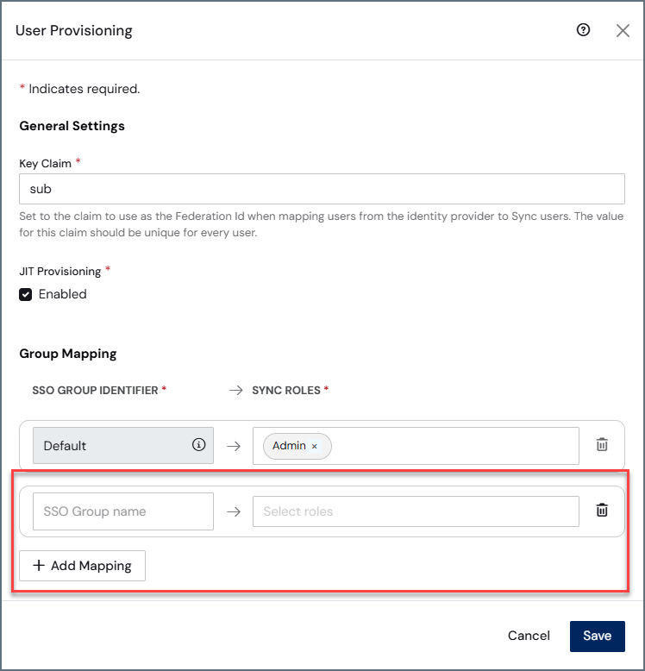645x671 pixels.
Task: Click the info icon in Default field
Action: point(198,445)
